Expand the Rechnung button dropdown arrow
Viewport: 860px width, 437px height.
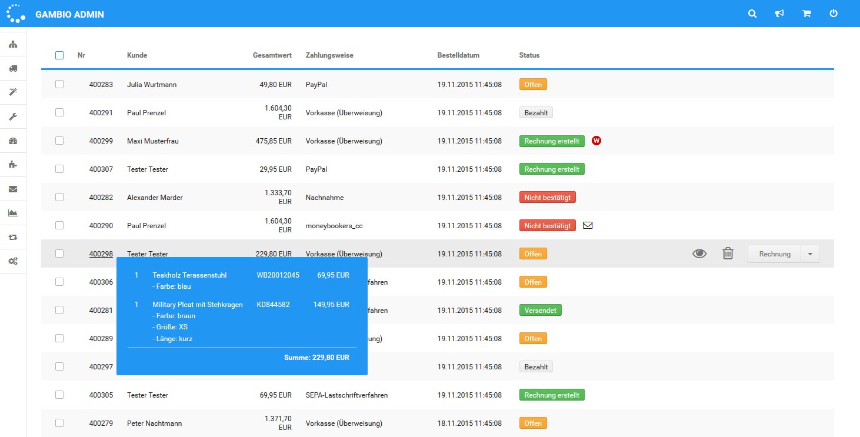810,253
